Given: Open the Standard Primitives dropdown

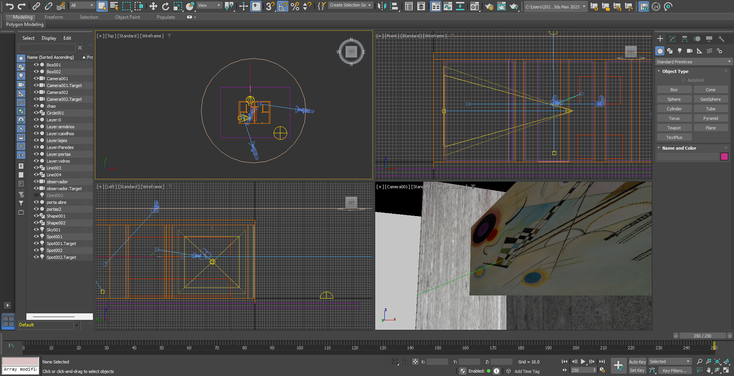Looking at the screenshot, I should click(693, 62).
